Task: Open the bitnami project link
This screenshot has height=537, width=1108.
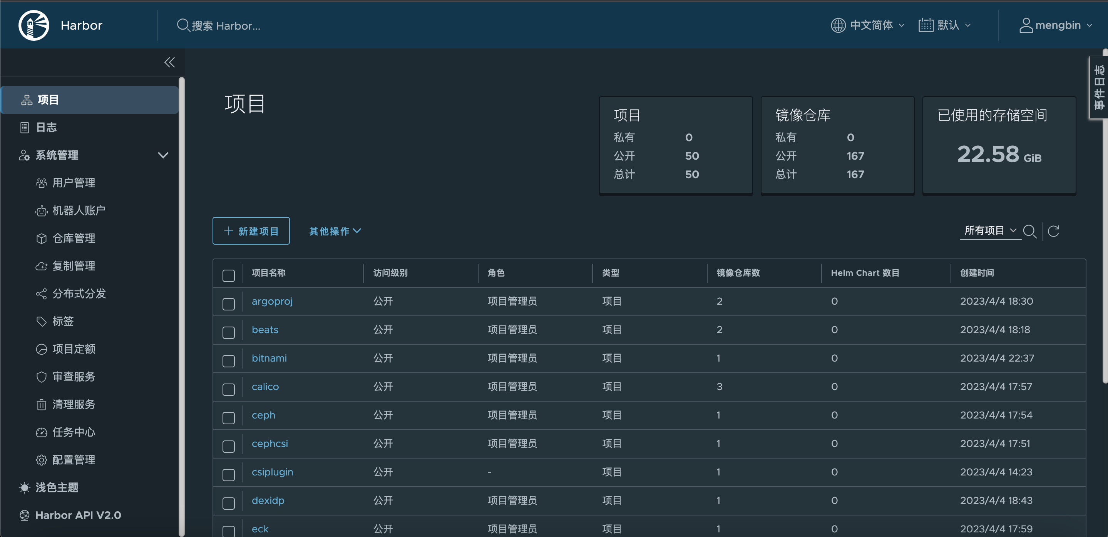Action: tap(269, 358)
